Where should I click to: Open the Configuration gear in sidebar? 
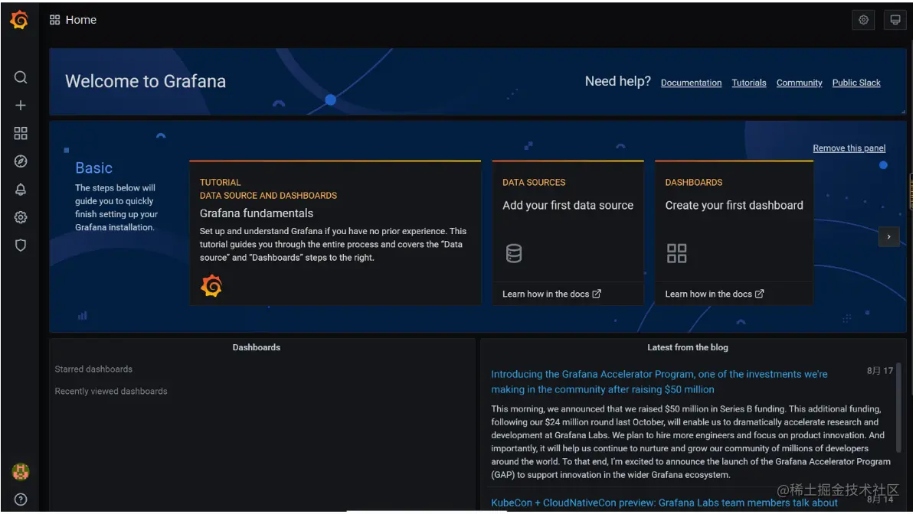point(21,218)
